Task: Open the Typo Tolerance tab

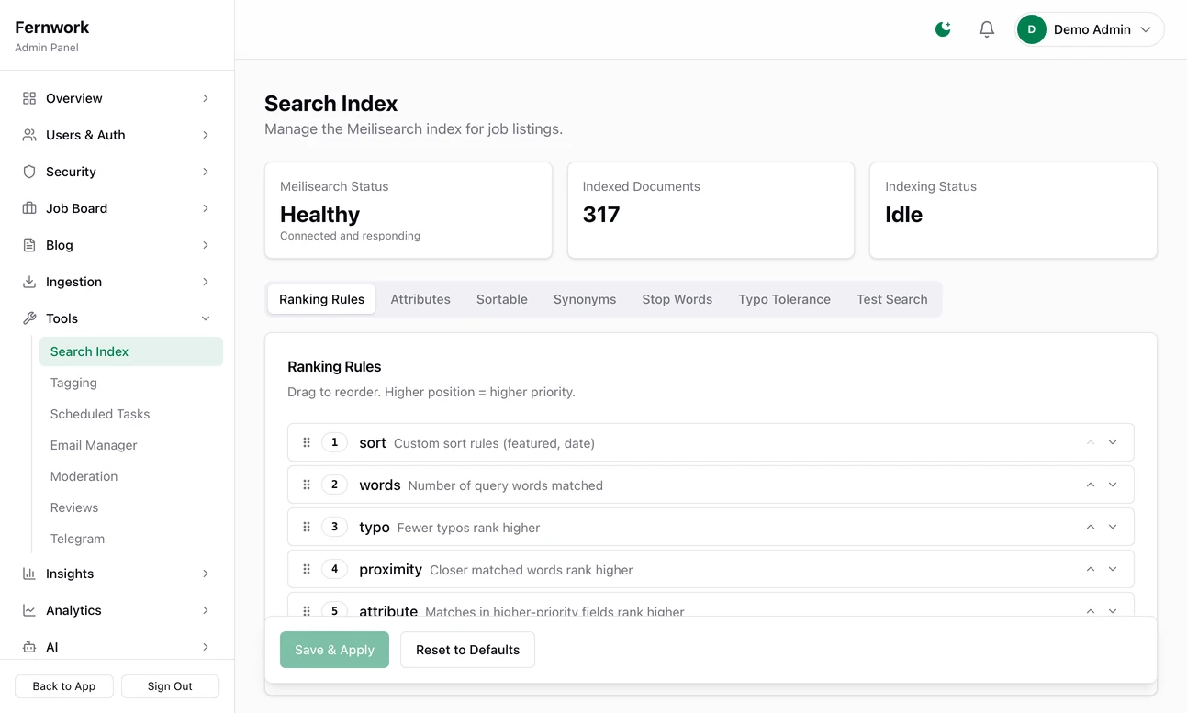Action: click(784, 299)
